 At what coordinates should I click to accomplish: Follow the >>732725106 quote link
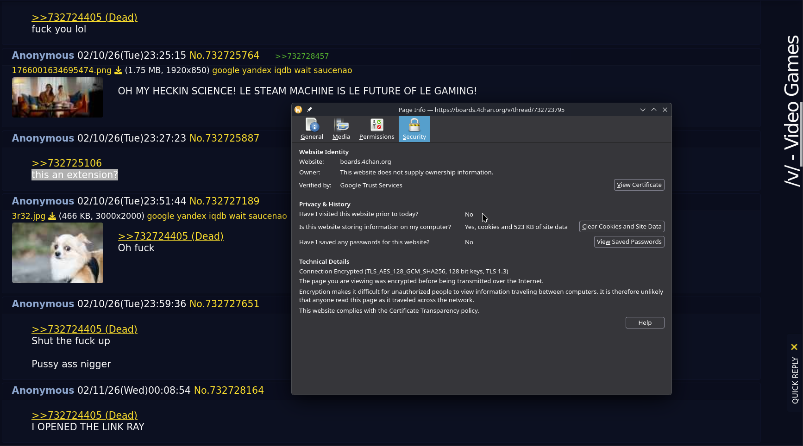[67, 163]
